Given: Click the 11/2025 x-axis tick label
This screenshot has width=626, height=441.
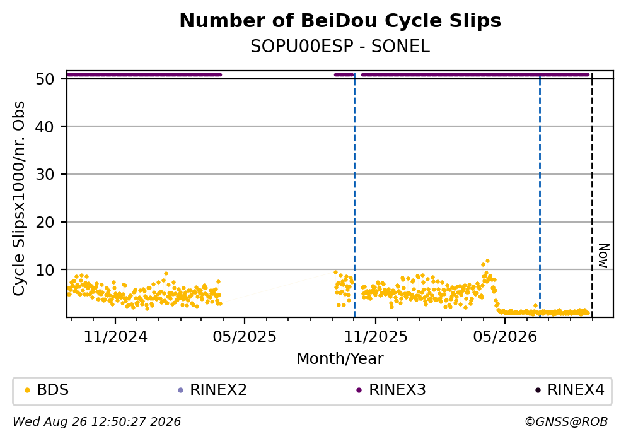Looking at the screenshot, I should [x=376, y=337].
